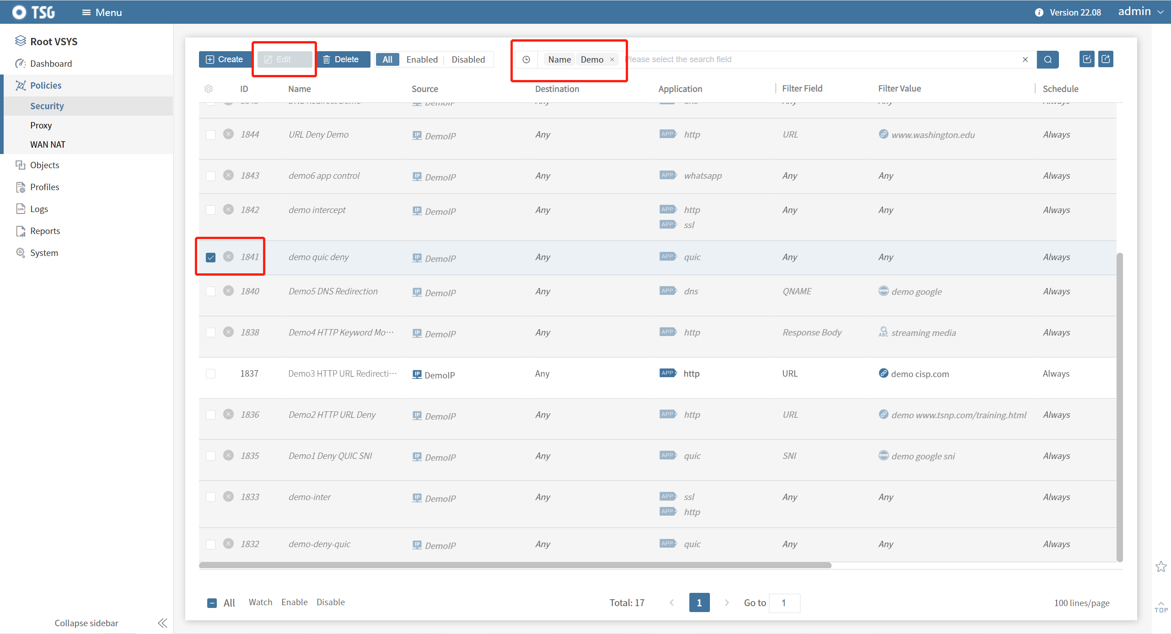Click the import icon button
The image size is (1171, 634).
click(1087, 59)
